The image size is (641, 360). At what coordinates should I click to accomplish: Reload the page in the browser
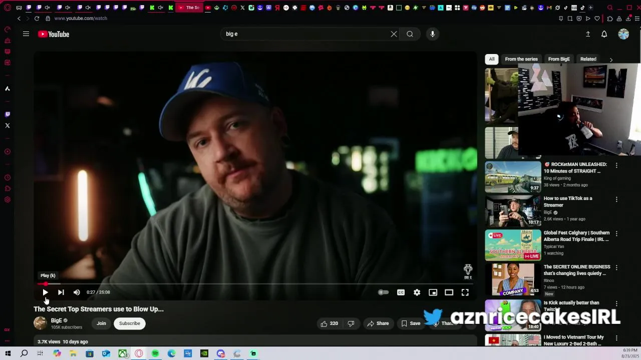pyautogui.click(x=37, y=18)
